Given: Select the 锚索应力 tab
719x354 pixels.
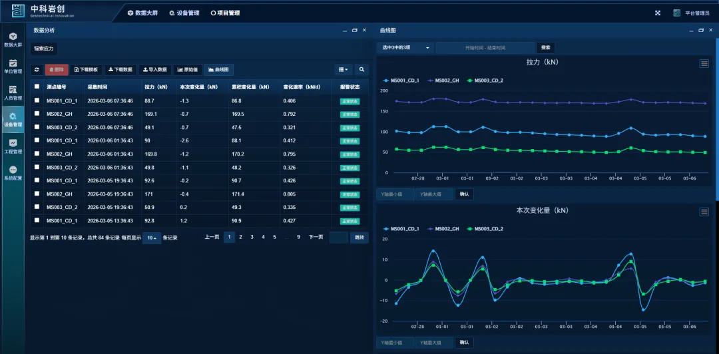Looking at the screenshot, I should (44, 49).
